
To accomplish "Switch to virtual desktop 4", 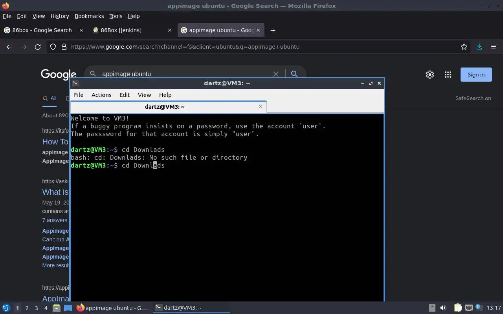I will [x=46, y=308].
